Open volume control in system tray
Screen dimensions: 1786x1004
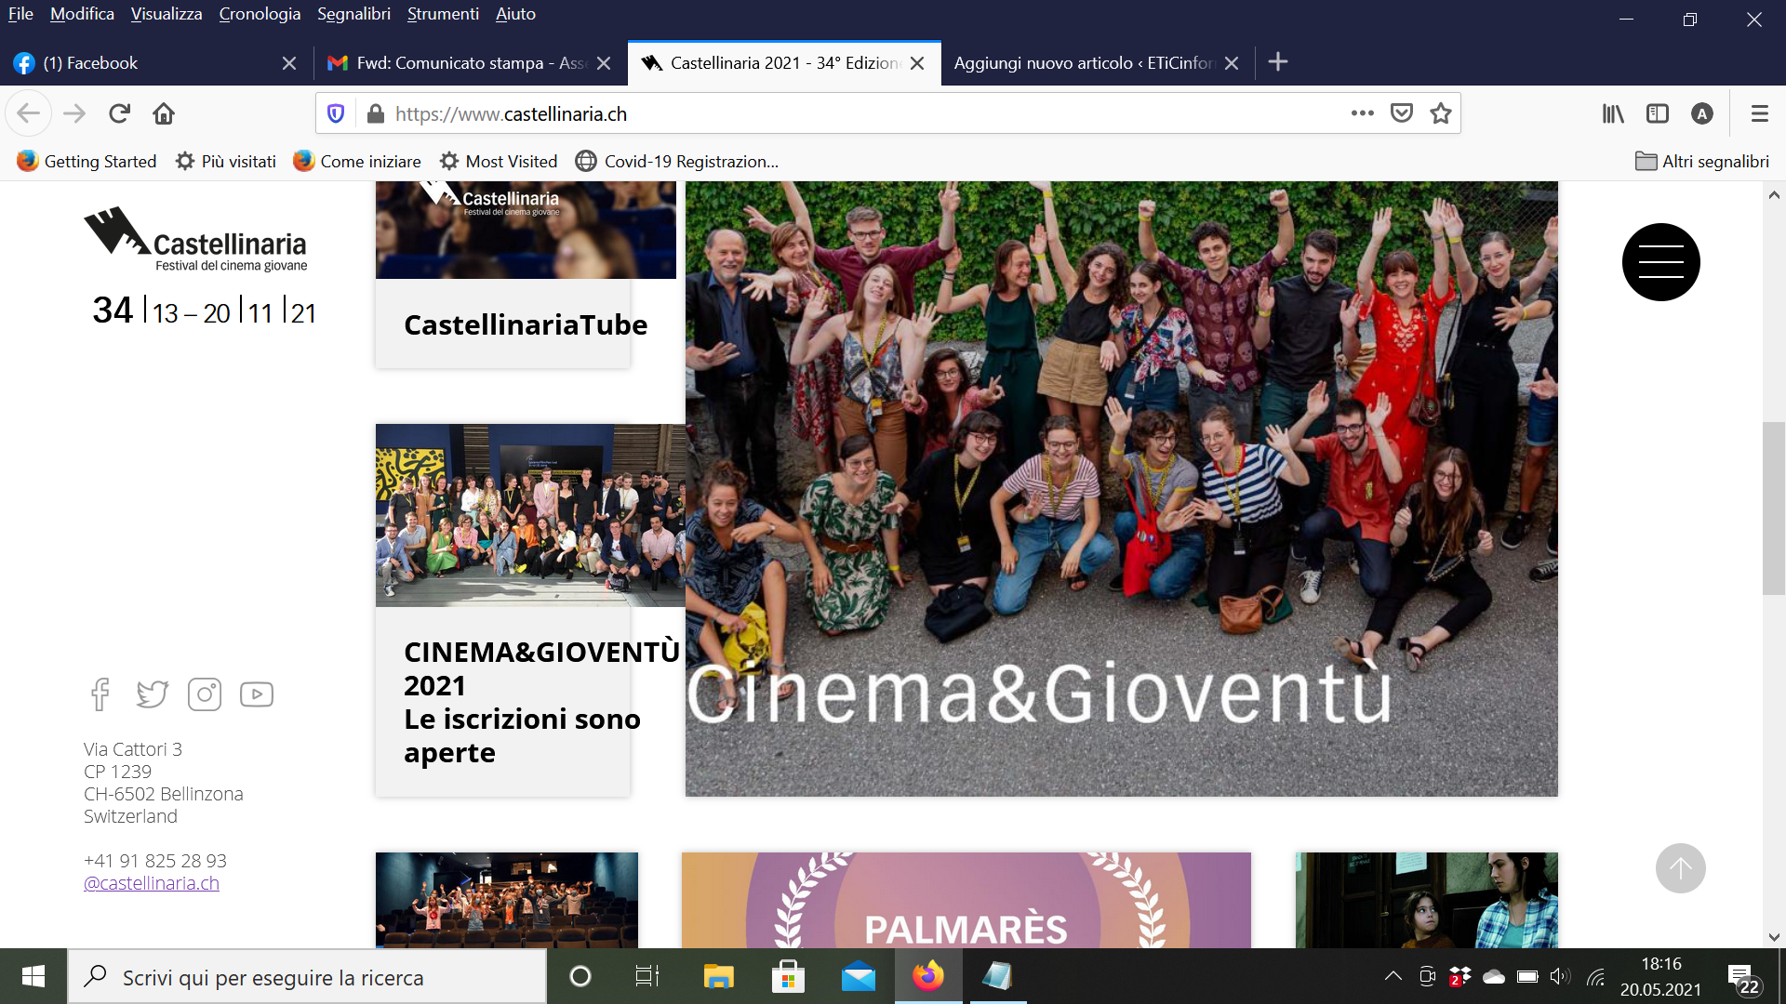click(x=1560, y=976)
